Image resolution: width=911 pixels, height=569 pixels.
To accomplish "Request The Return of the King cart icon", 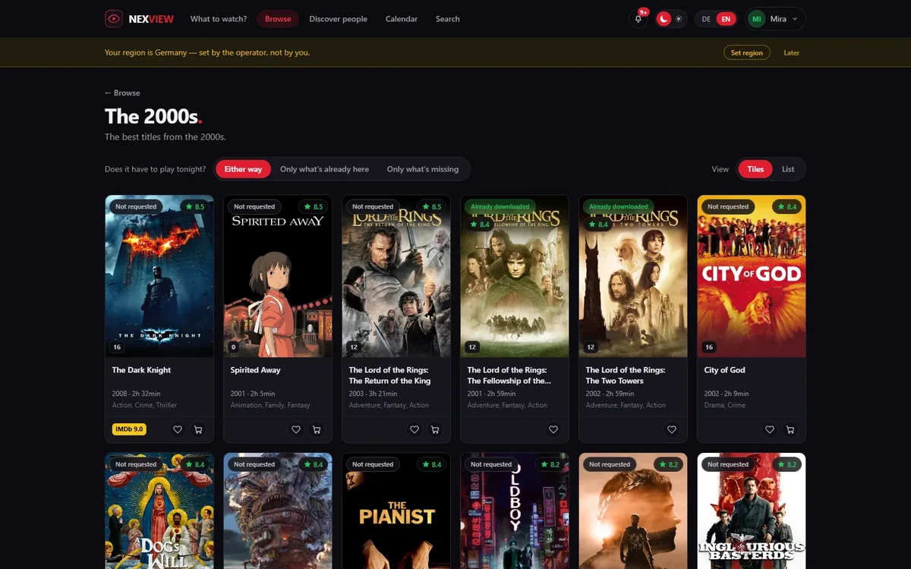I will pos(435,429).
